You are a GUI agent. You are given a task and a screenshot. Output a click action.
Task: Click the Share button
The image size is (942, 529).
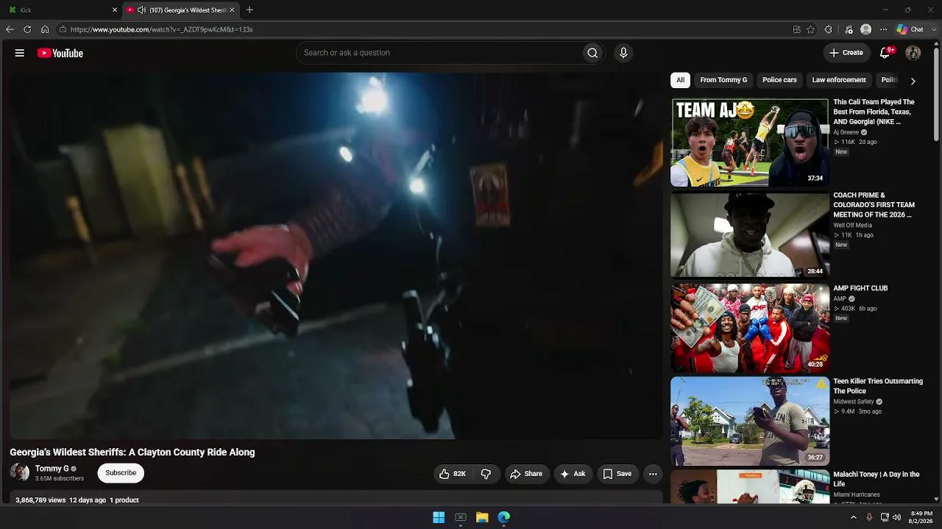coord(526,474)
